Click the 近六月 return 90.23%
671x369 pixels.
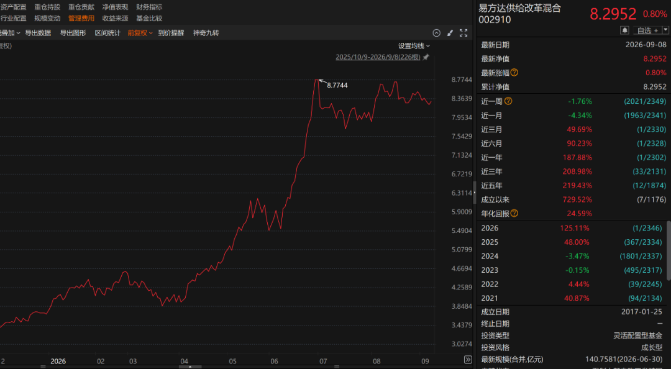pos(579,143)
